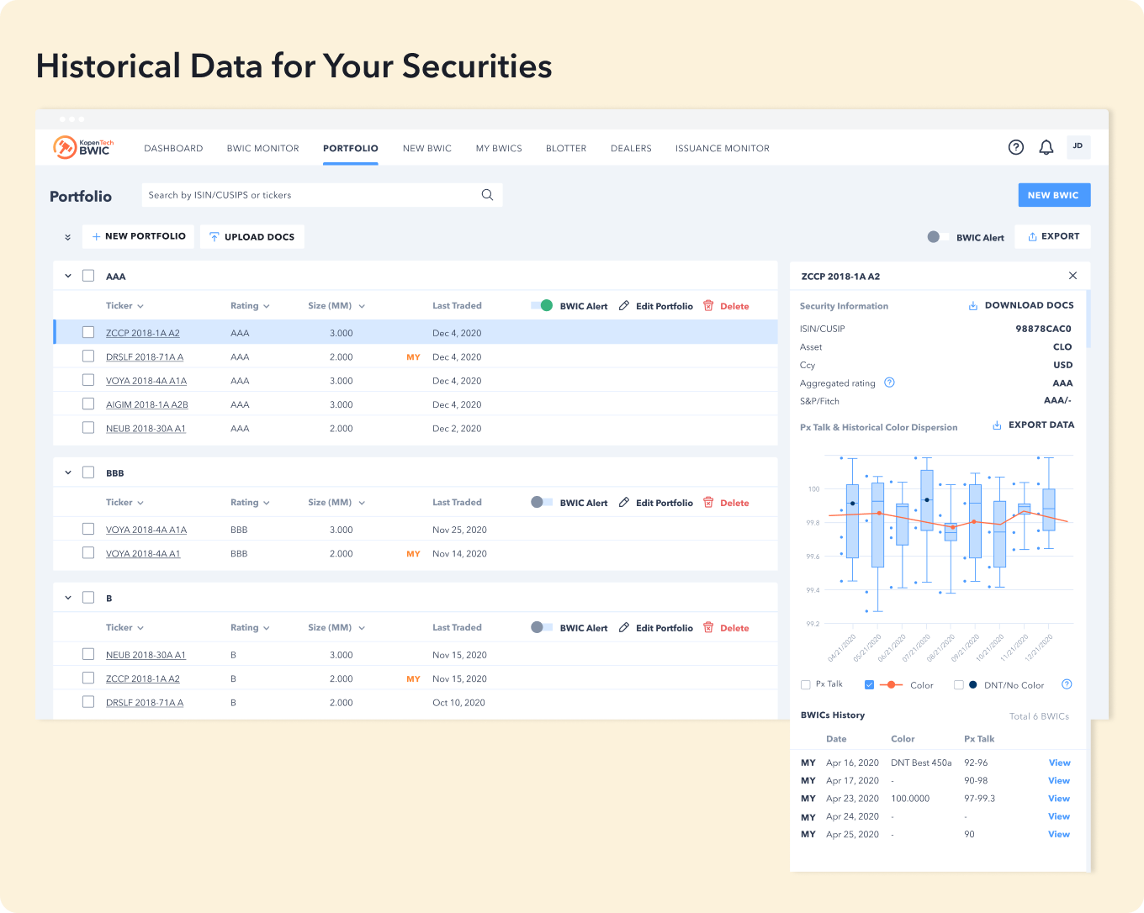
Task: Click the ISIN/CUSIPS search input field
Action: coord(307,195)
